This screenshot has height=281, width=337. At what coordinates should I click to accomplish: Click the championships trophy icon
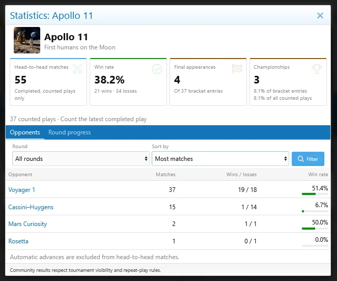(x=317, y=69)
